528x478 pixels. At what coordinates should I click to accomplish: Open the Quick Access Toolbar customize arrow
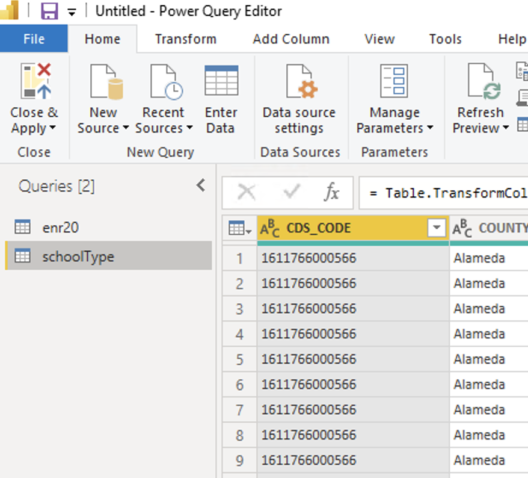click(72, 13)
